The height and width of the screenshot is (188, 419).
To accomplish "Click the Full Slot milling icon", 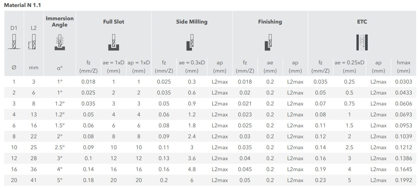I will (113, 42).
